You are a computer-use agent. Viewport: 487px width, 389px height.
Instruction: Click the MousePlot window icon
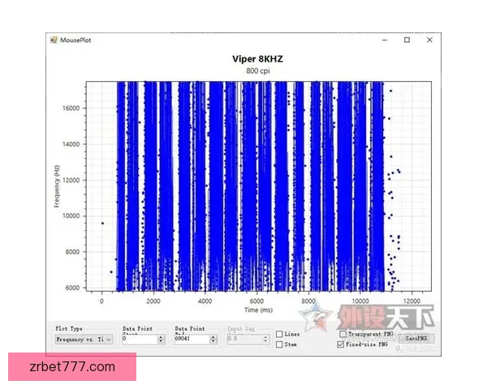coord(54,40)
